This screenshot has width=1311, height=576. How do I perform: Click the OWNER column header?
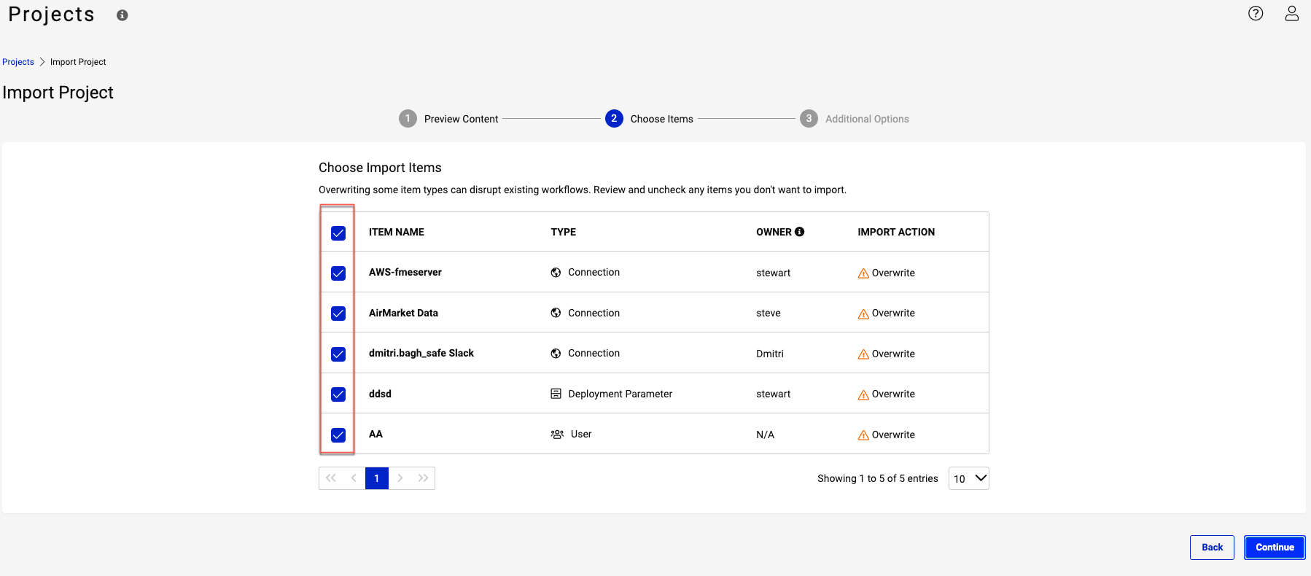point(774,232)
